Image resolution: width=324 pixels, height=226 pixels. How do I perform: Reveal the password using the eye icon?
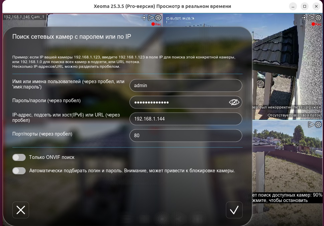pyautogui.click(x=234, y=102)
